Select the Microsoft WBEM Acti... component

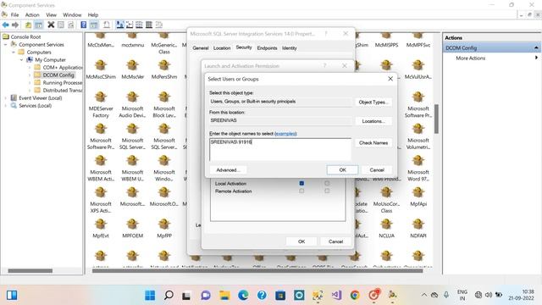click(x=101, y=168)
